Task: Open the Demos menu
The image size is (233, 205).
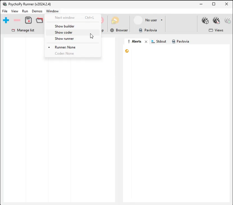Action: tap(37, 11)
